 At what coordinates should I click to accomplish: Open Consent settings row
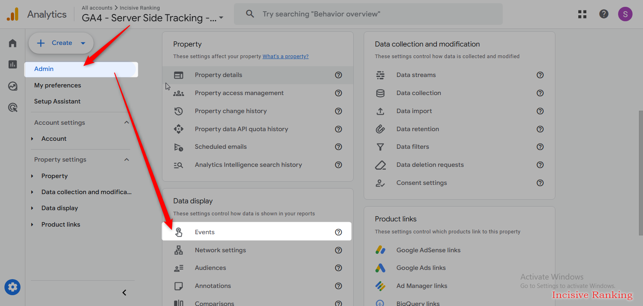[x=459, y=183]
